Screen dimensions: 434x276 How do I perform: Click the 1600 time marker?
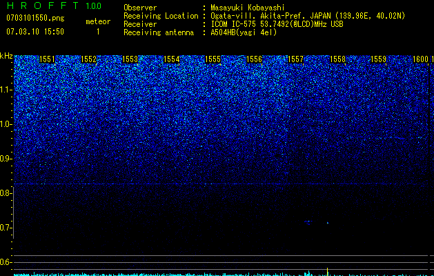coord(420,59)
